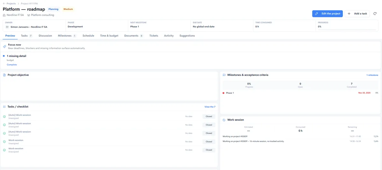Switch to the Milestones tab
The image size is (382, 170).
click(x=67, y=36)
